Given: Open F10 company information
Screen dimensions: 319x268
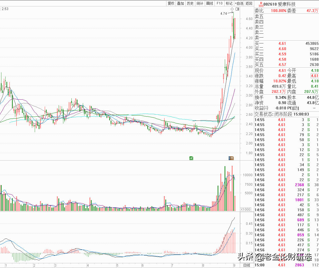Looking at the screenshot, I should pyautogui.click(x=220, y=3).
